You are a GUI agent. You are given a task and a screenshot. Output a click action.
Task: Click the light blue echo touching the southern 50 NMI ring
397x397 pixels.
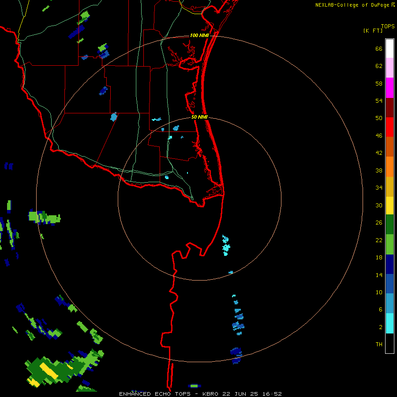(x=231, y=273)
